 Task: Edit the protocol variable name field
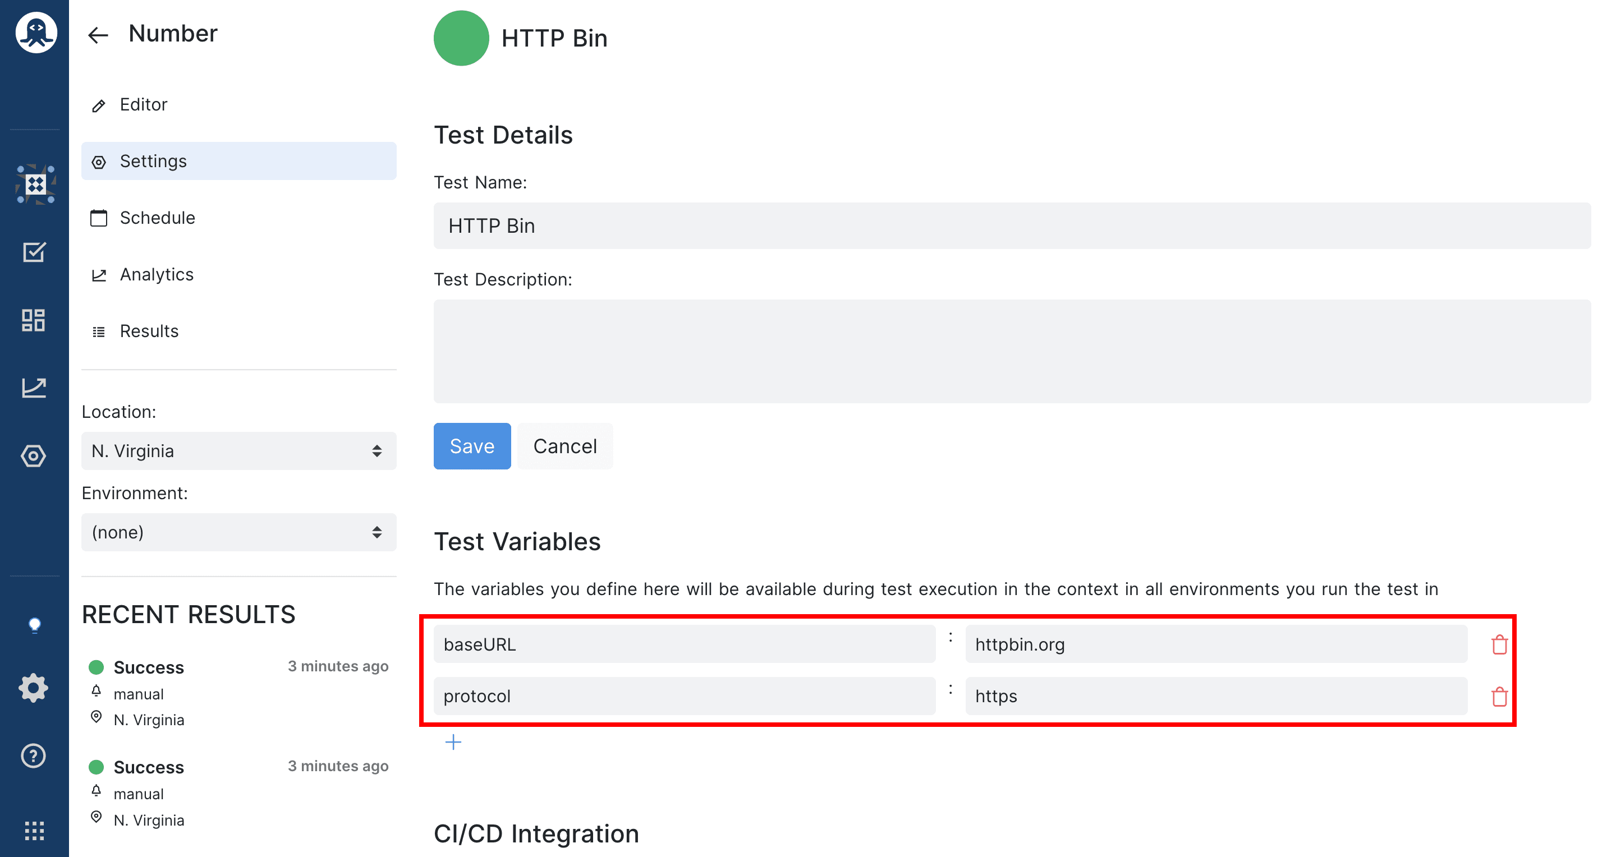(x=684, y=696)
